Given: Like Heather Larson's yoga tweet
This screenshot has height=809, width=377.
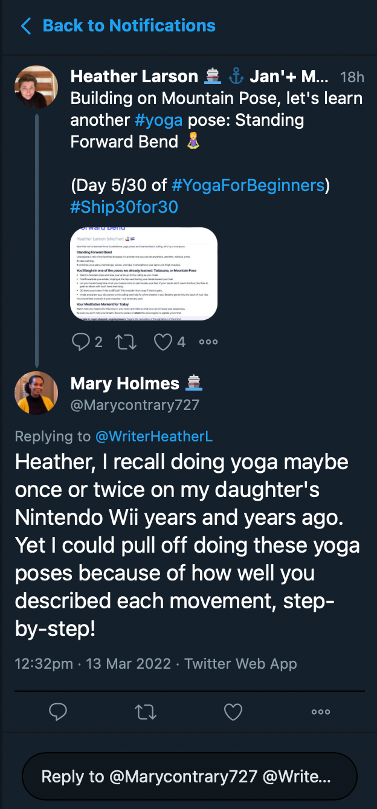Looking at the screenshot, I should [x=163, y=342].
